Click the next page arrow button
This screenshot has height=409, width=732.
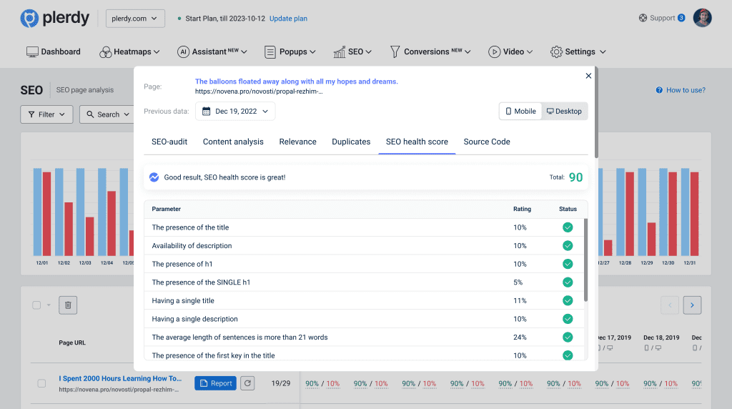[692, 305]
